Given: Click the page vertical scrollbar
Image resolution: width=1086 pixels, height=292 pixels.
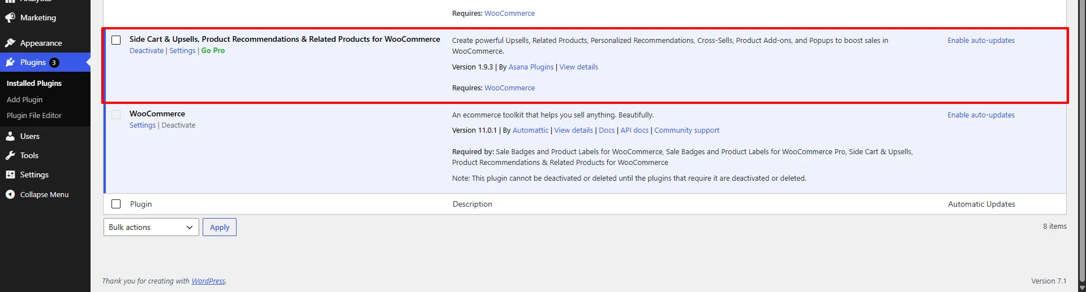Looking at the screenshot, I should tap(1081, 141).
